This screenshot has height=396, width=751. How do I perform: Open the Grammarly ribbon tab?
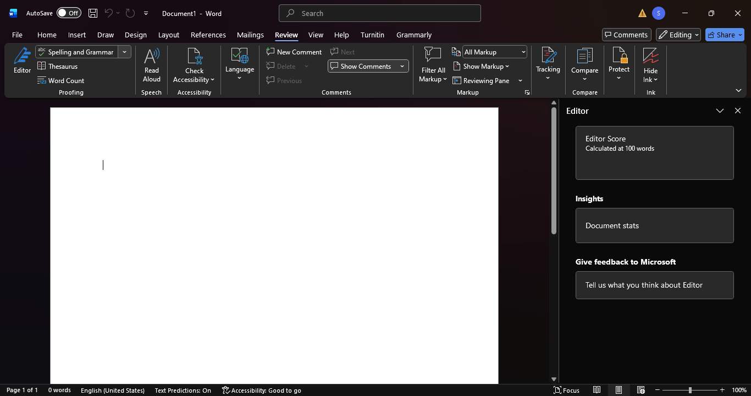pyautogui.click(x=413, y=35)
